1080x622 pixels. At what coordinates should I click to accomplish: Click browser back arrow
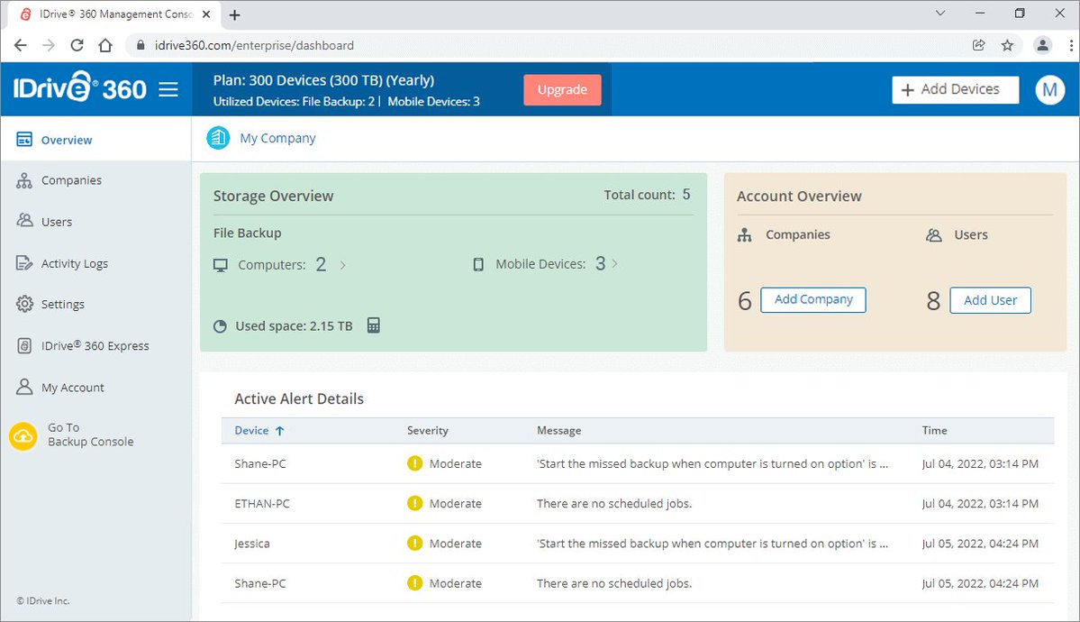point(21,45)
